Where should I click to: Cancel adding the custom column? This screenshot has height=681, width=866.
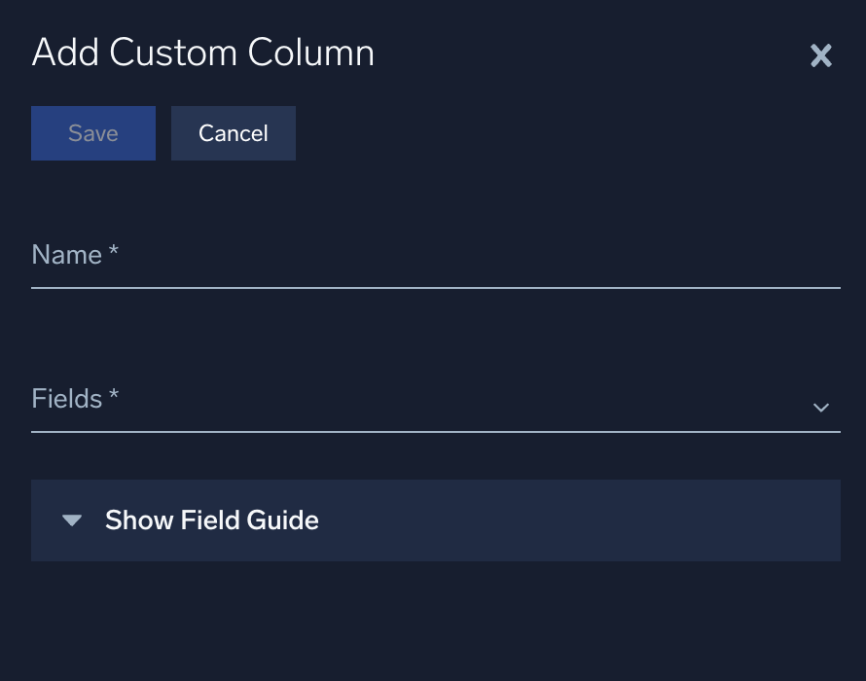pyautogui.click(x=233, y=132)
